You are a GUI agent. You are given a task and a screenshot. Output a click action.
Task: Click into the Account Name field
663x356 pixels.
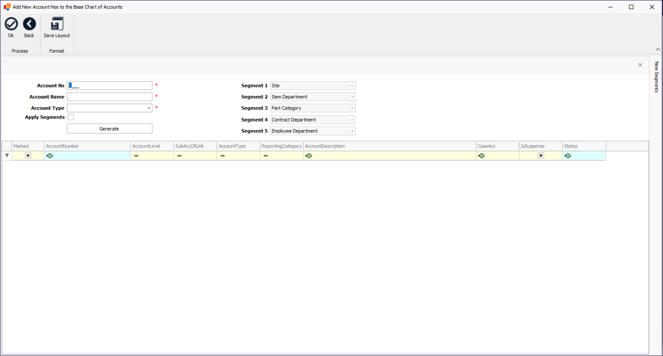coord(109,97)
